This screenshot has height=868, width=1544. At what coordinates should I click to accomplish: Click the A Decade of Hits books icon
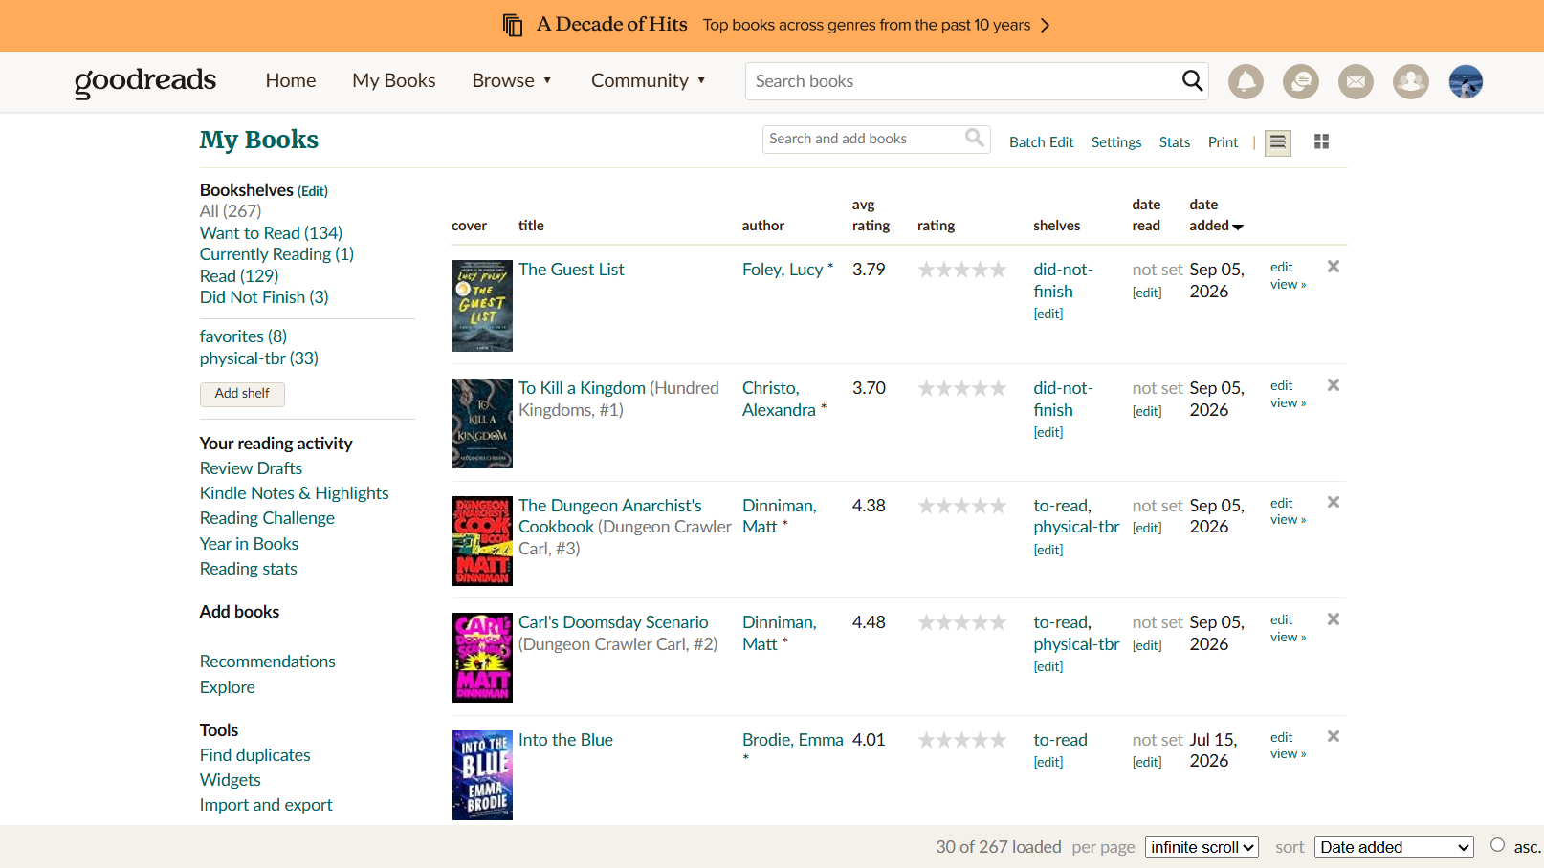513,25
